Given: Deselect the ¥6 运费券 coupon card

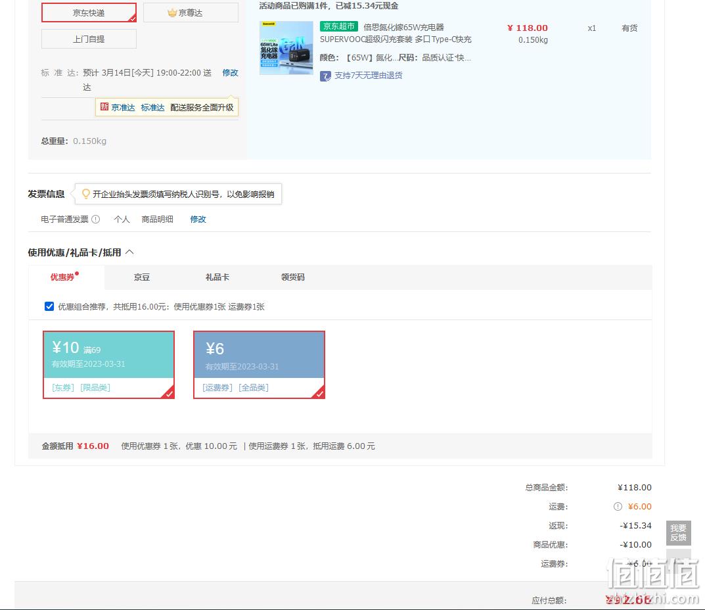Looking at the screenshot, I should [x=259, y=365].
